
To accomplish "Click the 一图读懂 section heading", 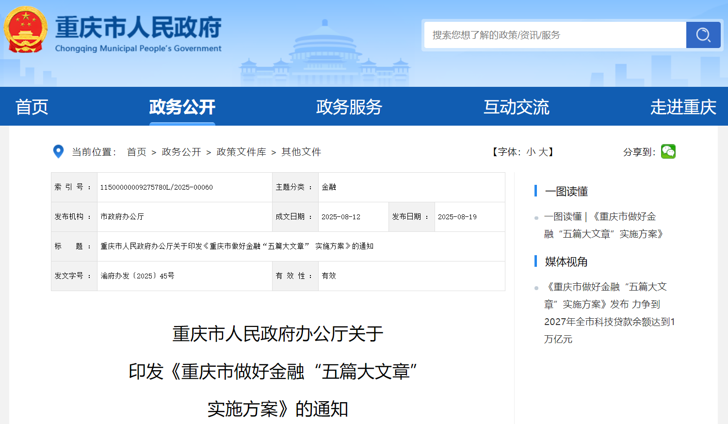I will (x=566, y=192).
